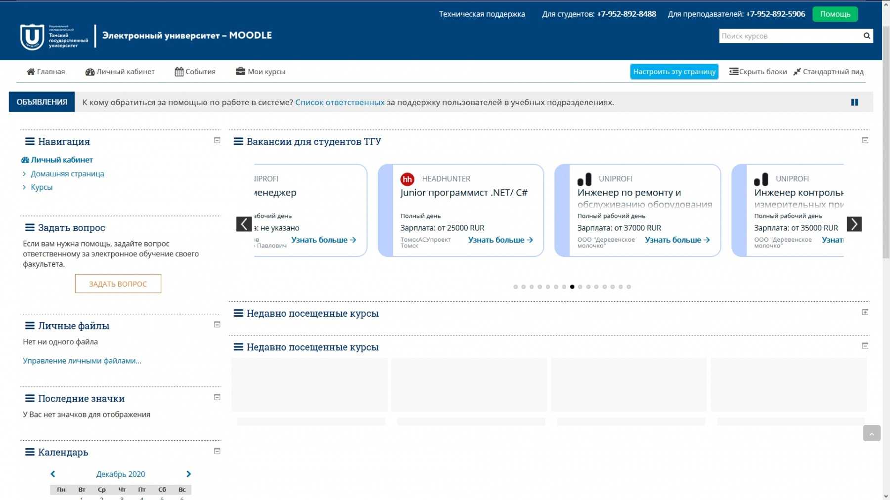Open Мои курсы menu item
Viewport: 890px width, 500px height.
coord(261,72)
